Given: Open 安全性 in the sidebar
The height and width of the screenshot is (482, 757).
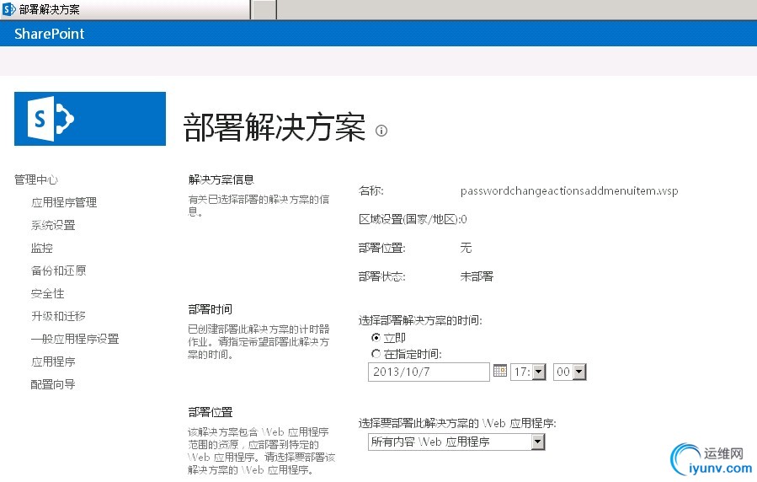Looking at the screenshot, I should tap(47, 293).
